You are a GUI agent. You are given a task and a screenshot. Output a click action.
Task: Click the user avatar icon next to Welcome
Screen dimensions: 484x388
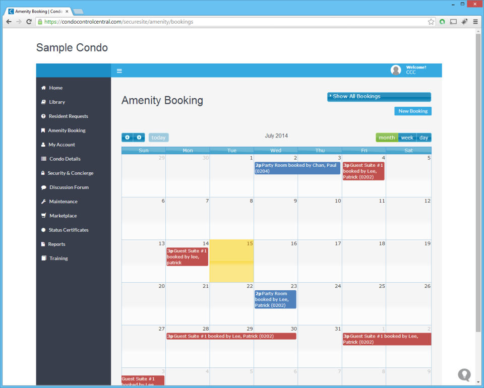point(396,70)
